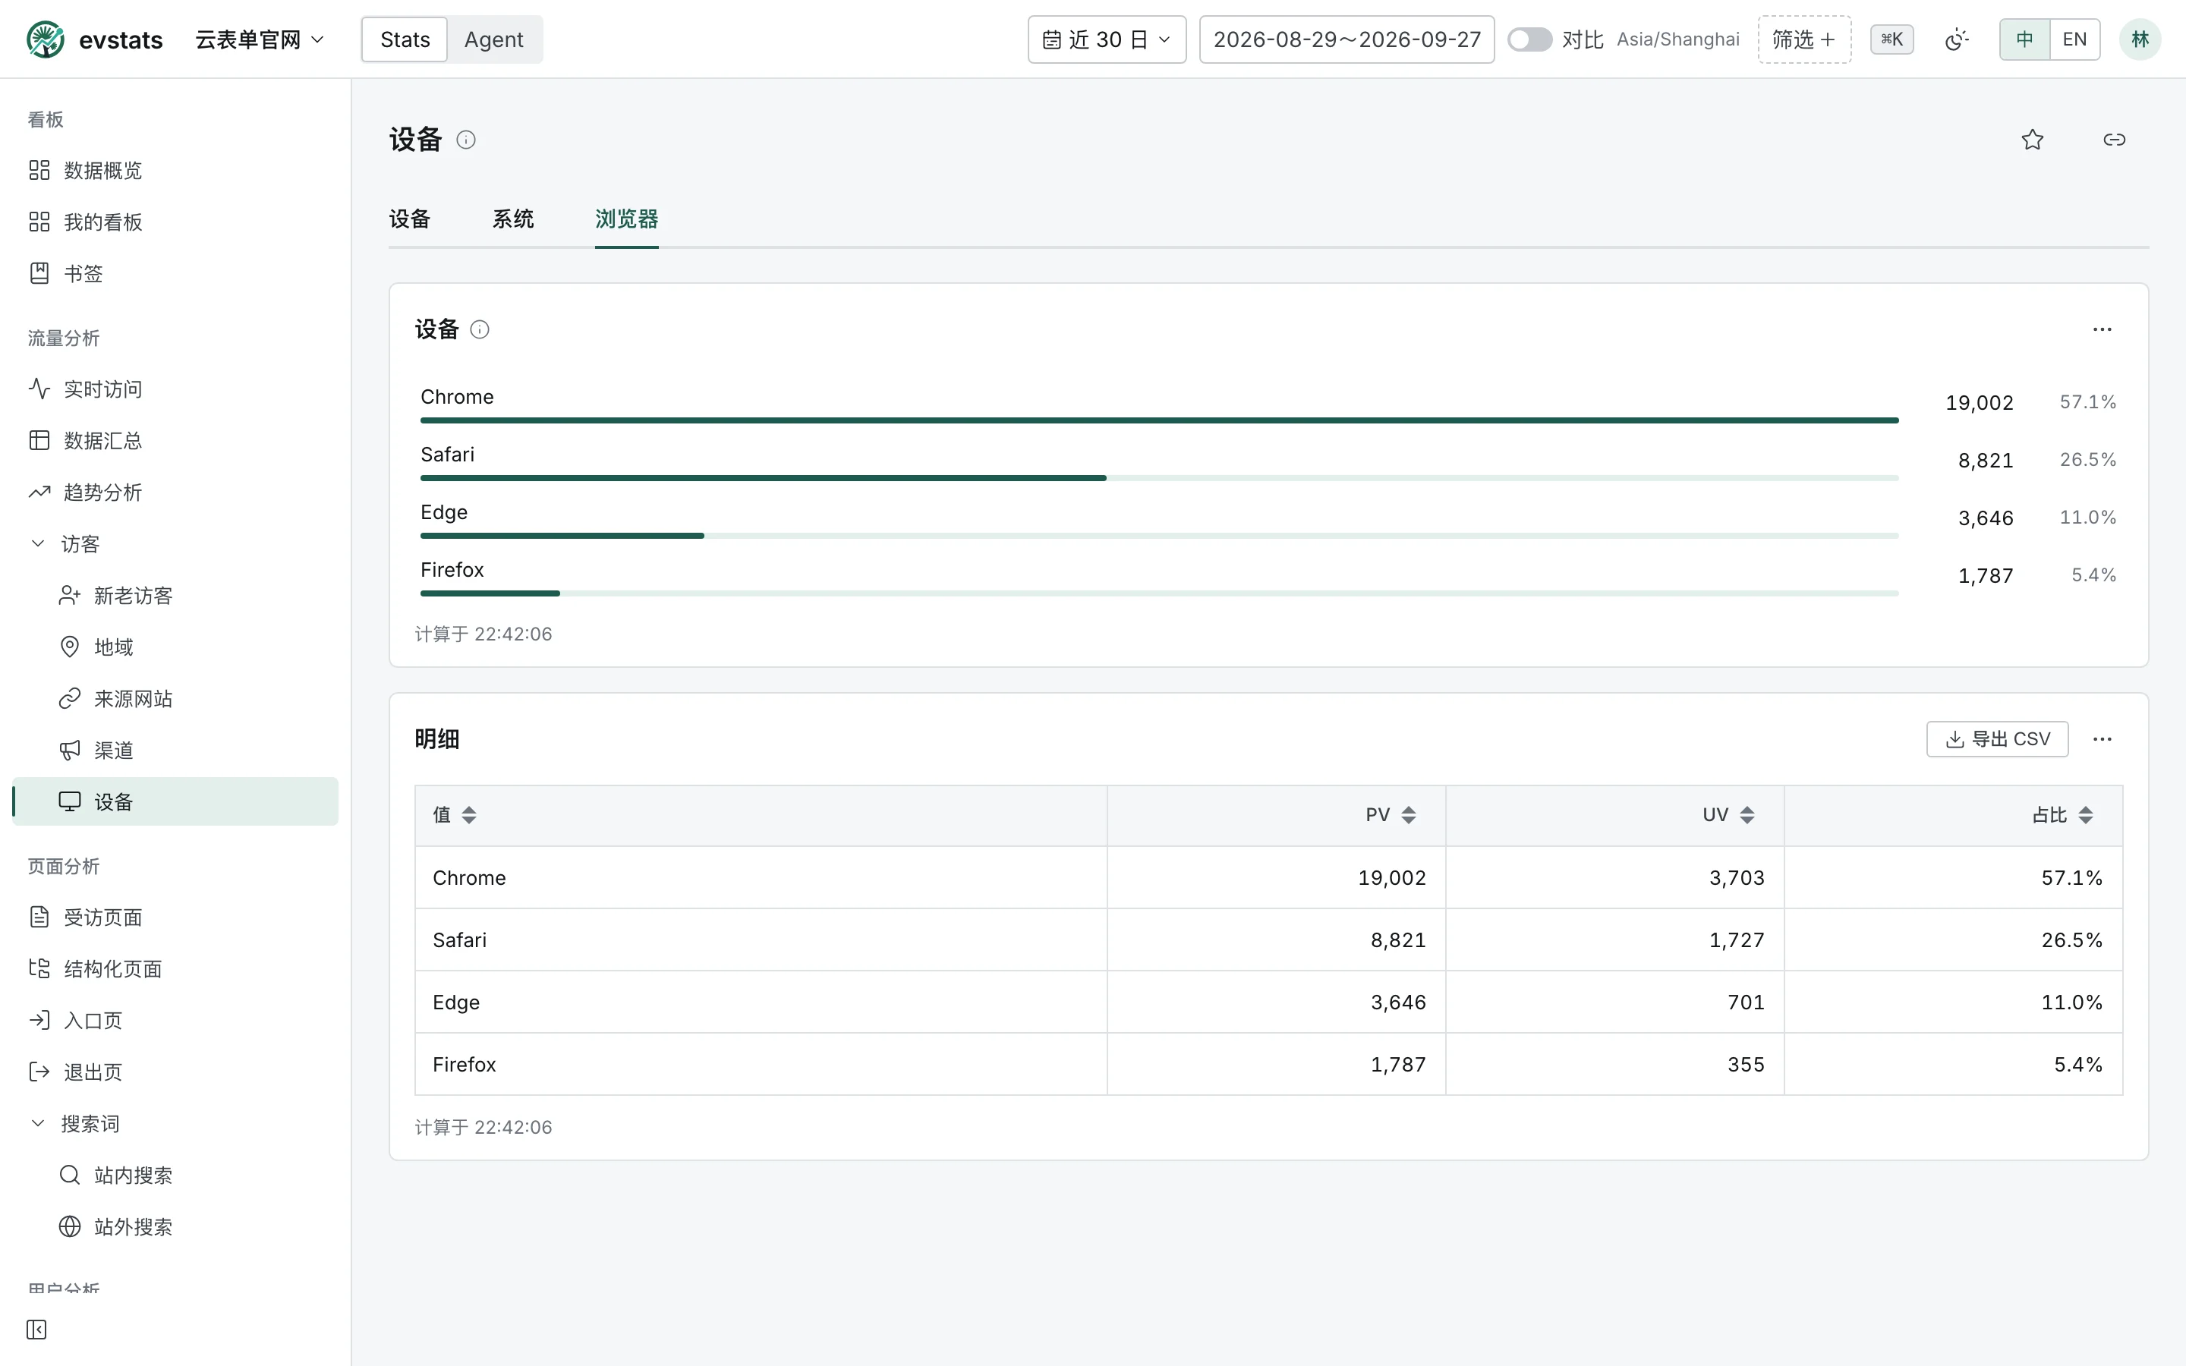Collapse the sidebar with bottom panel icon
The width and height of the screenshot is (2186, 1366).
pyautogui.click(x=37, y=1329)
